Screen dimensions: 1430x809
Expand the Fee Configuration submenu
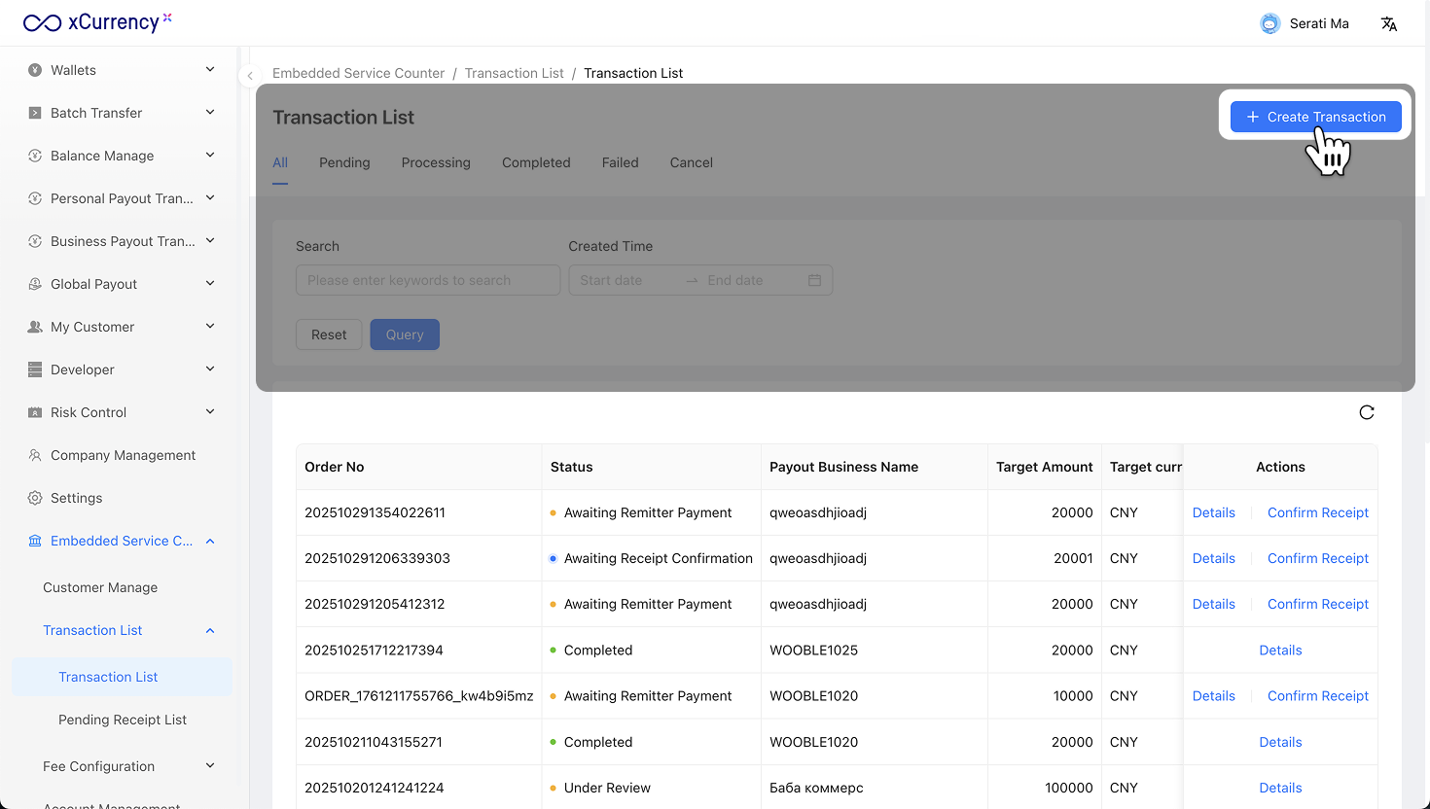(x=210, y=766)
